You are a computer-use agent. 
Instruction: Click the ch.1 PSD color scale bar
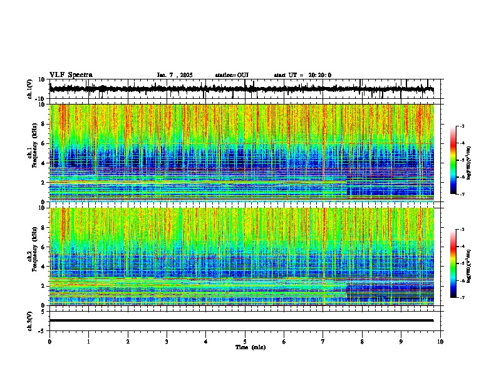tap(453, 160)
